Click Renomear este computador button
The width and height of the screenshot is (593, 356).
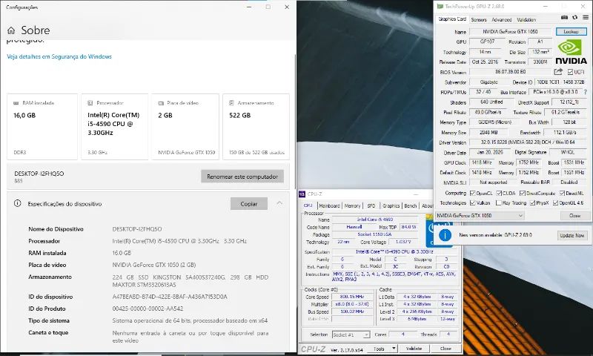(x=242, y=177)
